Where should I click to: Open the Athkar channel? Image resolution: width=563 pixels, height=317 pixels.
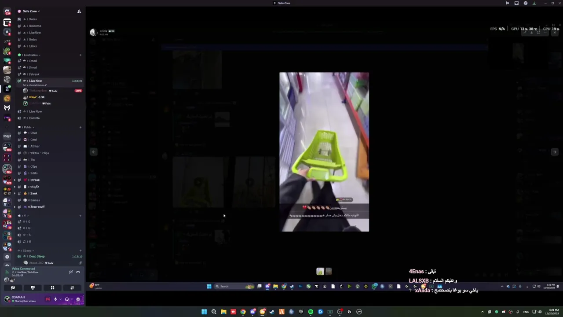(50, 146)
